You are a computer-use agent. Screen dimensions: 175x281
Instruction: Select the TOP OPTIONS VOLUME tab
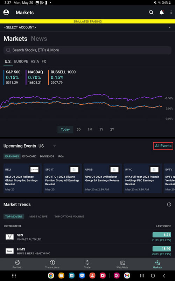tap(69, 216)
